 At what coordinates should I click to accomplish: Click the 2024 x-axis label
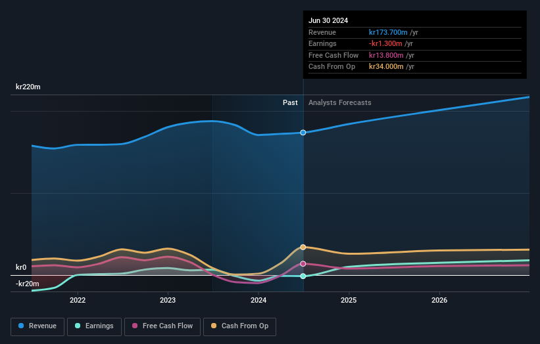tap(258, 300)
